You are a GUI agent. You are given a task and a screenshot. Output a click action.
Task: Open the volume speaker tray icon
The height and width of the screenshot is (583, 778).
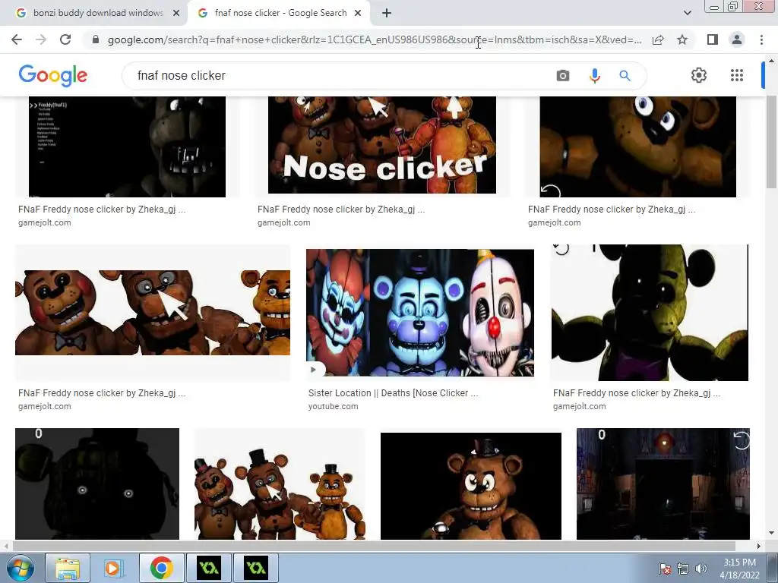tap(701, 569)
